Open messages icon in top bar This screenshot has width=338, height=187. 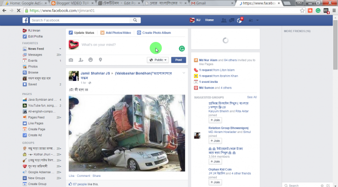(x=231, y=20)
